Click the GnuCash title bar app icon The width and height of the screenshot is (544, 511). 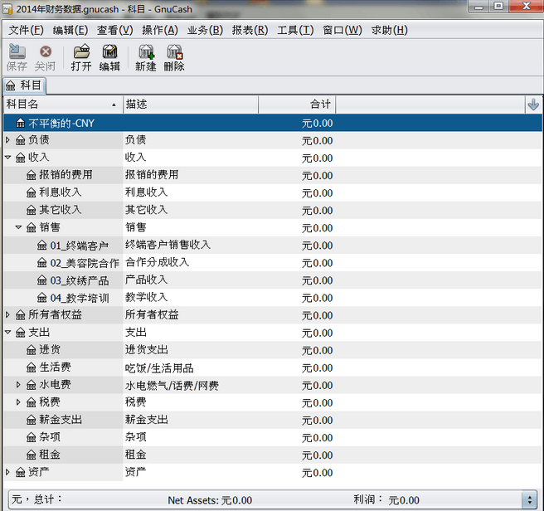(x=7, y=9)
